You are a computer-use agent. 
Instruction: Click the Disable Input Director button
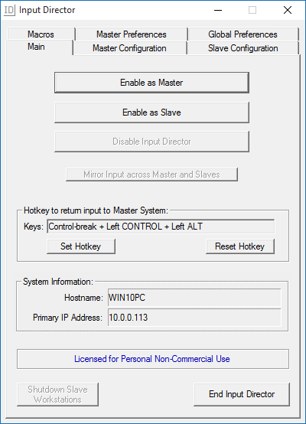151,142
